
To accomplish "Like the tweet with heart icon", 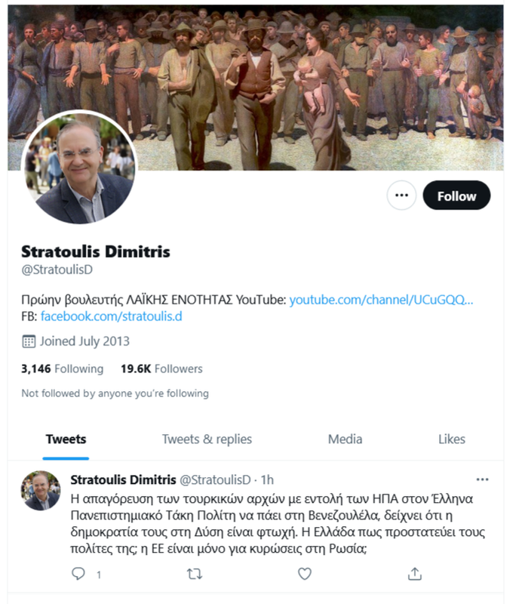I will [x=305, y=574].
